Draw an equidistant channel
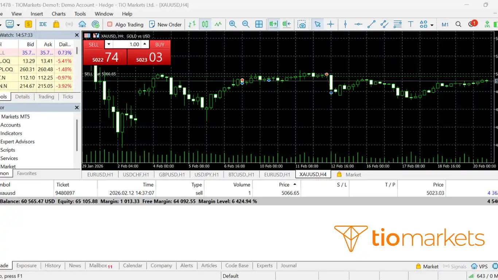 coord(384,24)
